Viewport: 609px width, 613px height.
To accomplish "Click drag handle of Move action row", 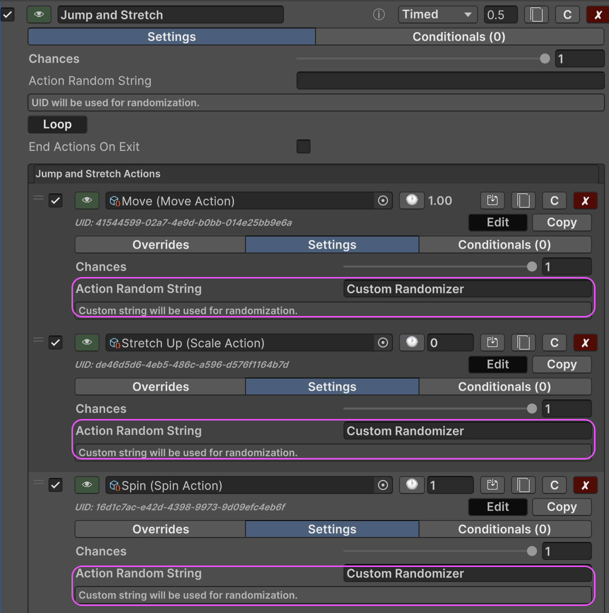I will (x=38, y=198).
